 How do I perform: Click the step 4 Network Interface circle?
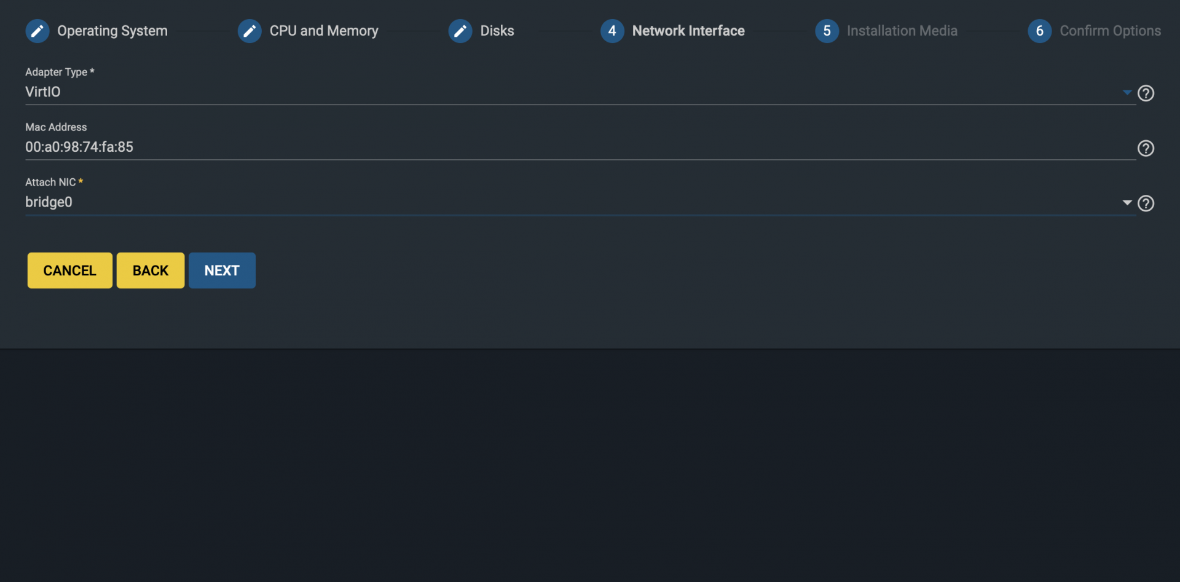coord(612,31)
